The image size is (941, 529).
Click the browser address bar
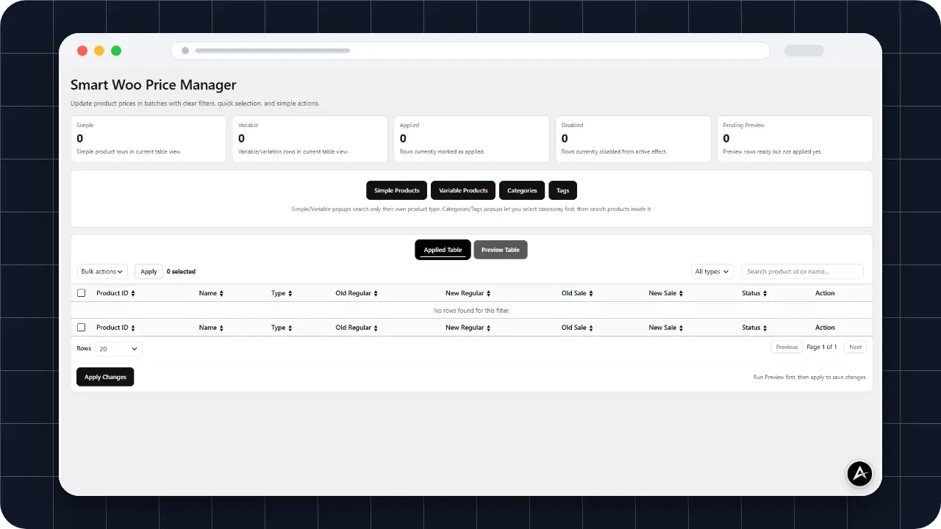click(x=470, y=51)
